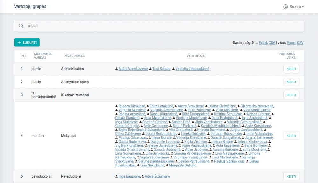Export current records to Excel
318x183 pixels.
(x=263, y=43)
